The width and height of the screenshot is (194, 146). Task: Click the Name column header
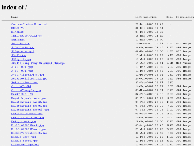point(15,17)
